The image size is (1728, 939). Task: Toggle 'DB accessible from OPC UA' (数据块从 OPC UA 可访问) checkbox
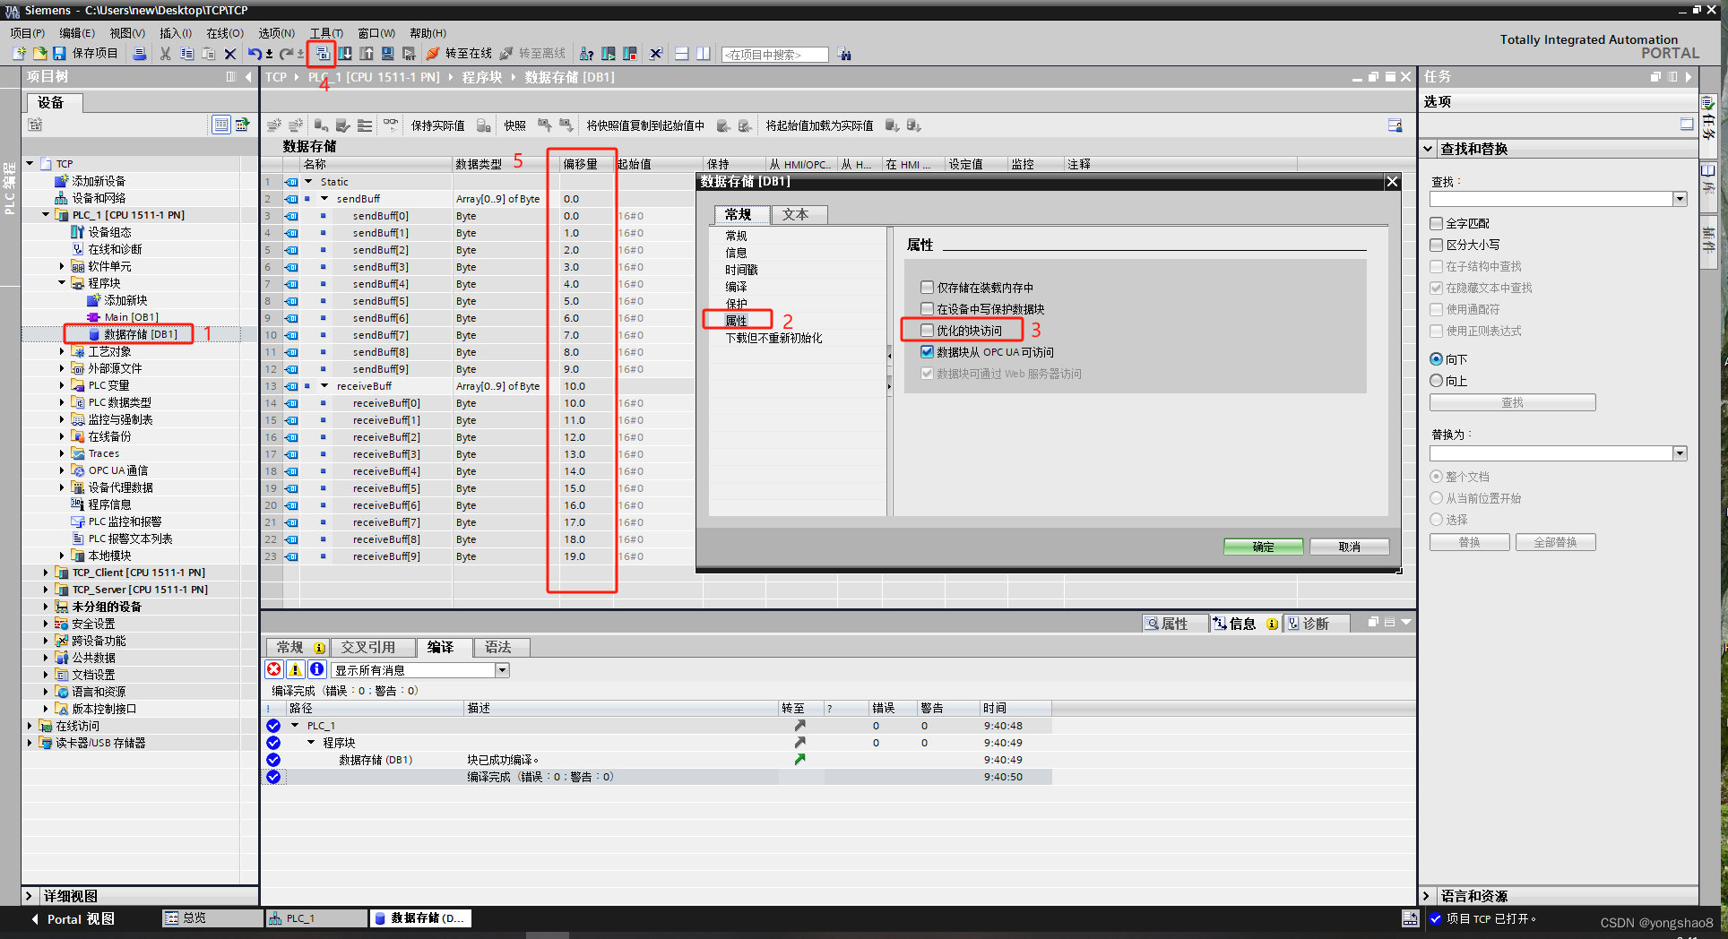[x=928, y=352]
